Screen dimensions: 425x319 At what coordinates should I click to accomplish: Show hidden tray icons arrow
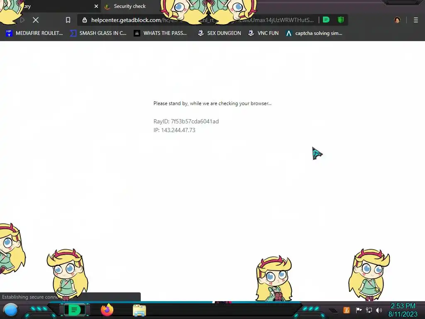point(333,310)
